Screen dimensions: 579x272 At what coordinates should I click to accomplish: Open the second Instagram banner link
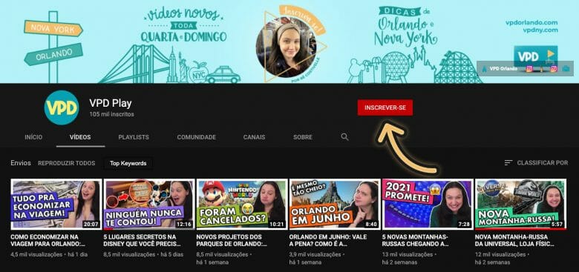554,68
